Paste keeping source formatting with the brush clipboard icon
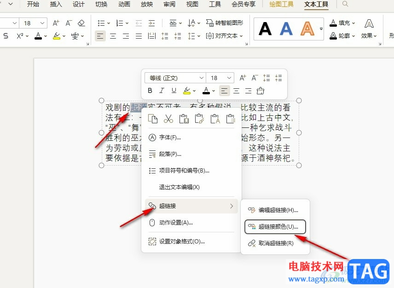The width and height of the screenshot is (394, 288). coord(199,119)
